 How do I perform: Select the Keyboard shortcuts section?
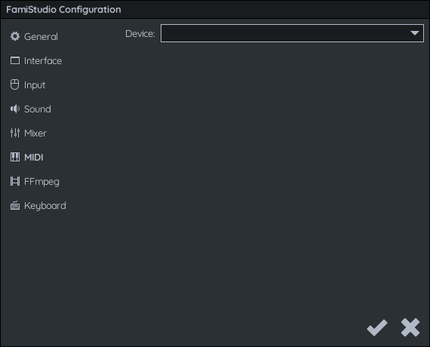45,206
